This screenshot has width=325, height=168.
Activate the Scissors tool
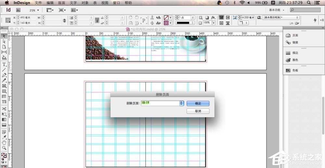pos(4,109)
